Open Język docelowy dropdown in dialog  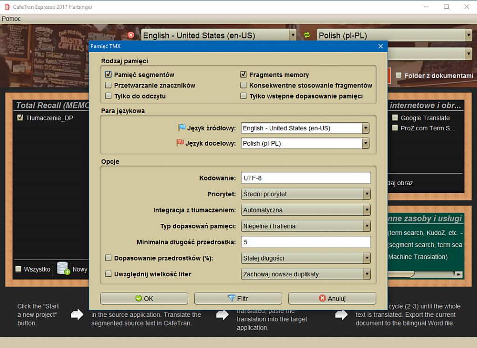coord(366,143)
